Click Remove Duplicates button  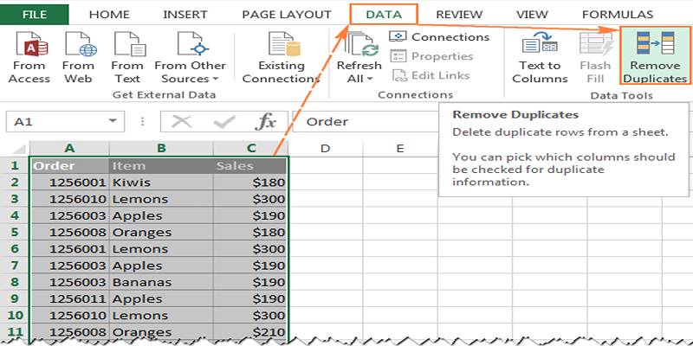pos(655,56)
